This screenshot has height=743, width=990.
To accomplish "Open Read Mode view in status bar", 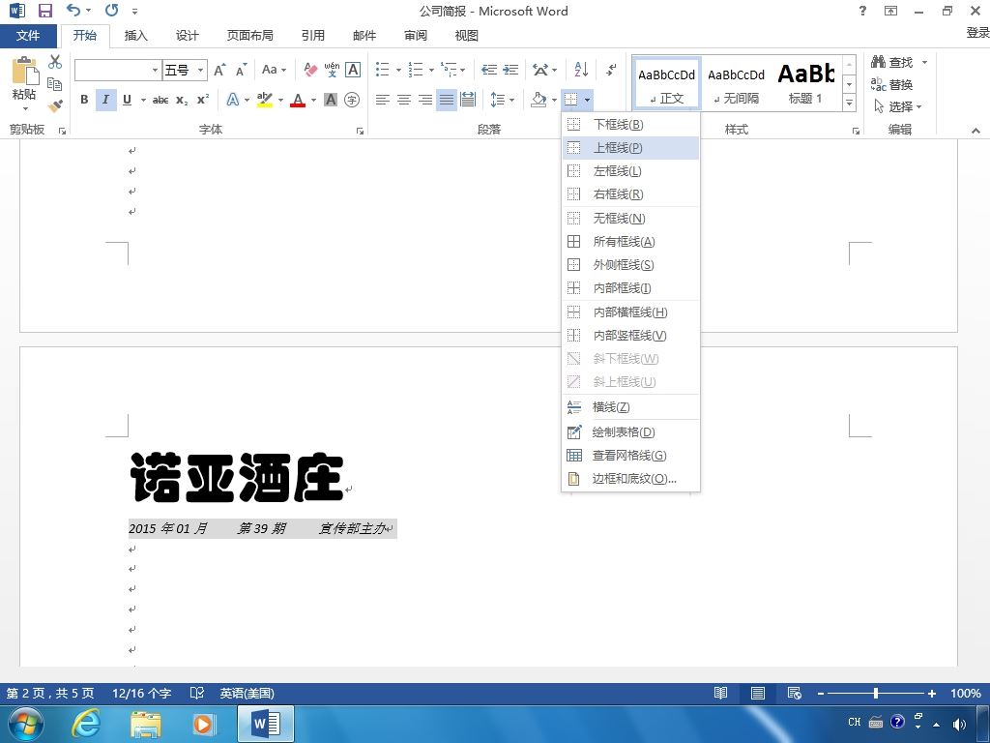I will [x=720, y=693].
